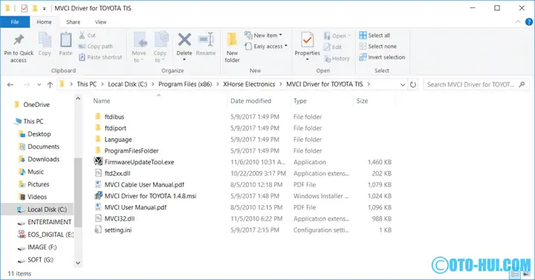Click Invert selection
Image resolution: width=535 pixels, height=280 pixels.
(x=382, y=57)
